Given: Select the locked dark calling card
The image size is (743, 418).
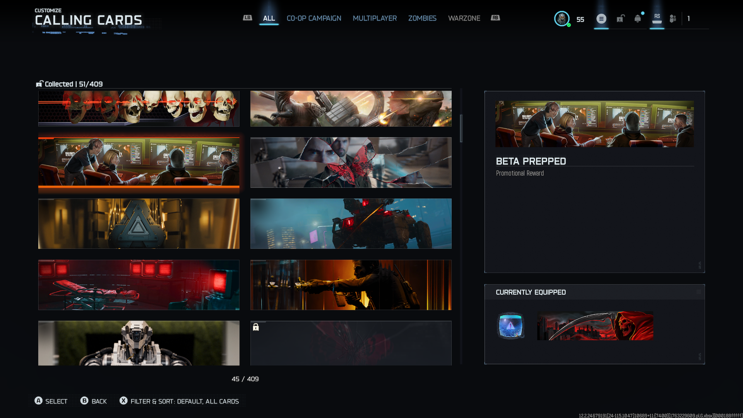Looking at the screenshot, I should pos(351,343).
